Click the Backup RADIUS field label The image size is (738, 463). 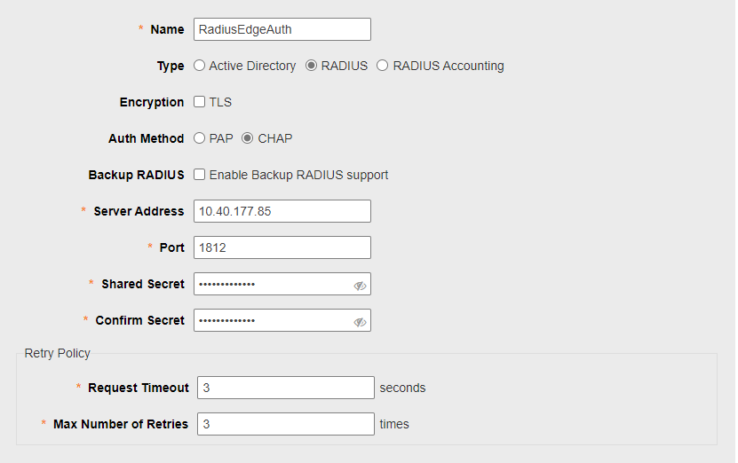point(137,175)
